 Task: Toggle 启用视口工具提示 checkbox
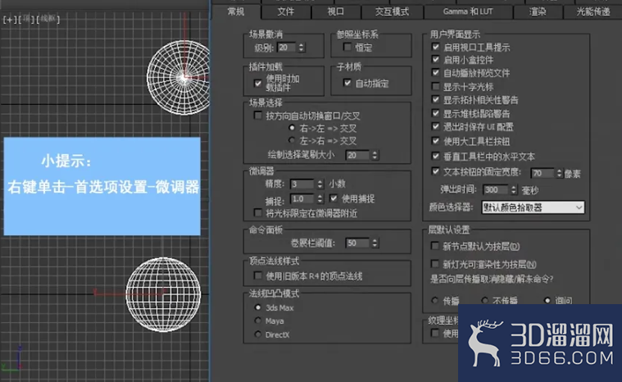click(435, 47)
